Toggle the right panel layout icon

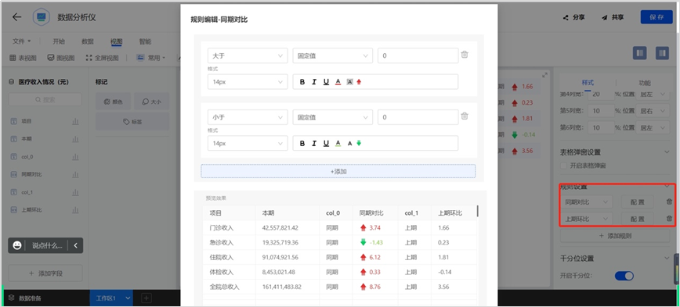(662, 53)
